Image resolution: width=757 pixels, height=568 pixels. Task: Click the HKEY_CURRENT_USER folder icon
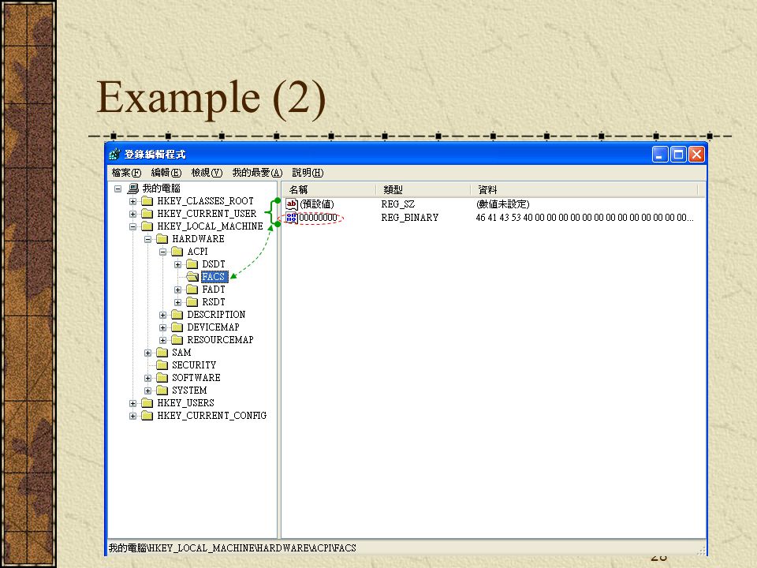[147, 214]
